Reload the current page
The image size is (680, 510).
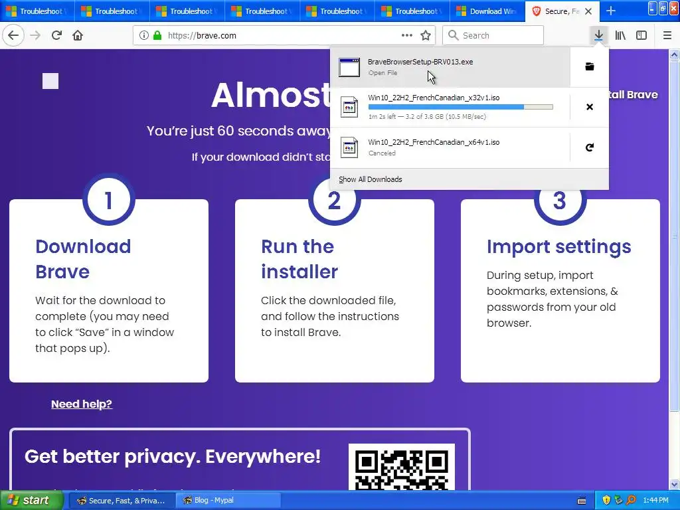click(x=56, y=35)
